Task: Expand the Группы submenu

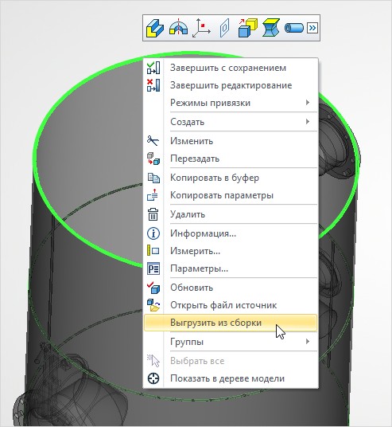Action: [x=231, y=342]
